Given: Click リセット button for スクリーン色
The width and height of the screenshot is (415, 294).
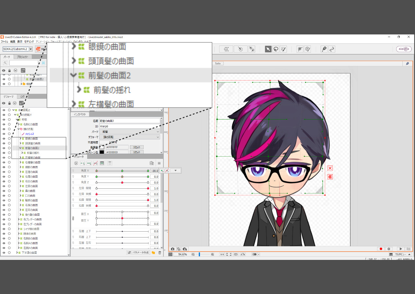Looking at the screenshot, I should tap(137, 152).
